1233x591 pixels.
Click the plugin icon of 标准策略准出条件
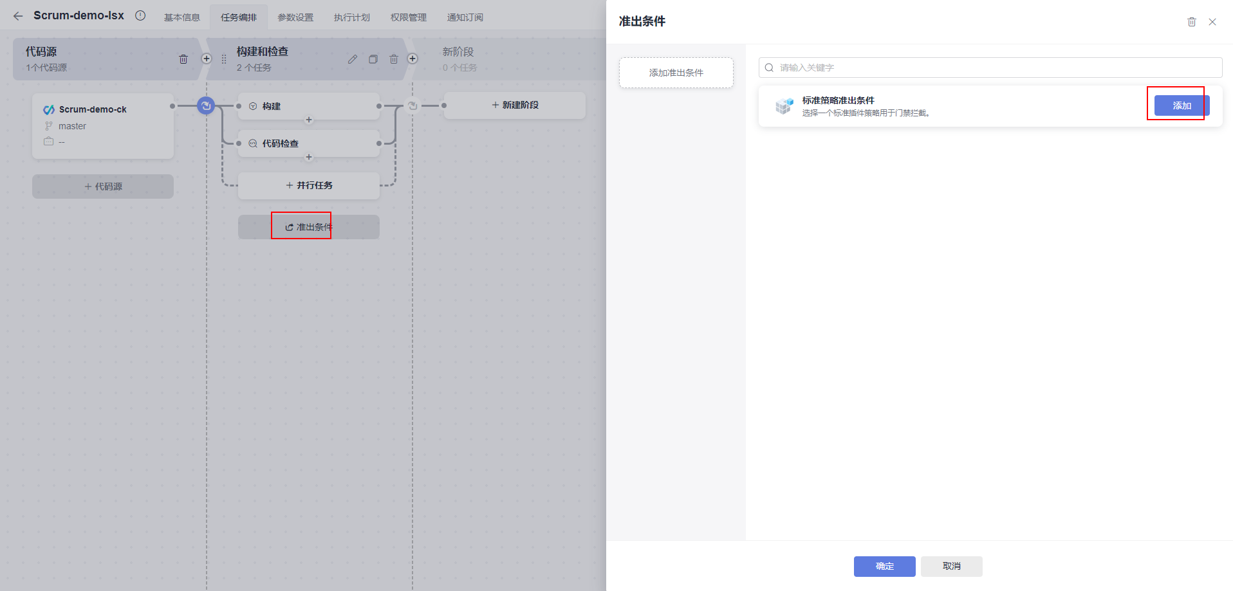pos(784,106)
